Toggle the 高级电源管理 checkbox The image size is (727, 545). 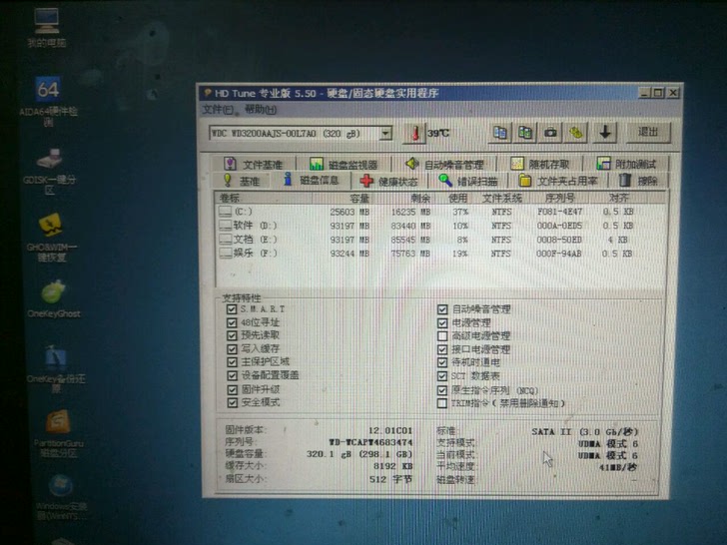pos(442,336)
